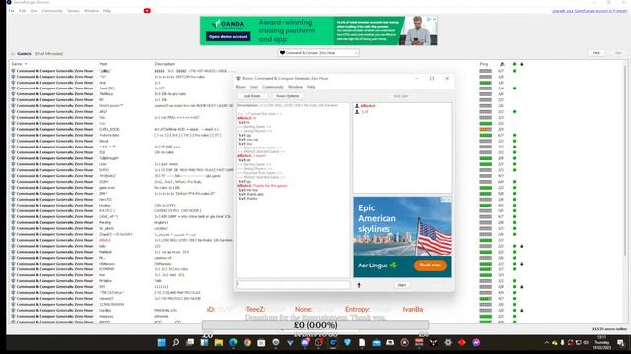Open the red diamond app in the taskbar
The image size is (631, 354).
coord(462,342)
